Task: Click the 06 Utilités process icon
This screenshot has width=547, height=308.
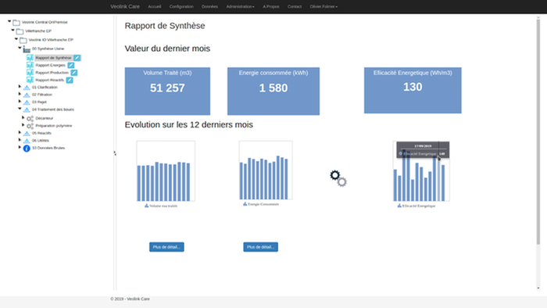Action: coord(27,141)
